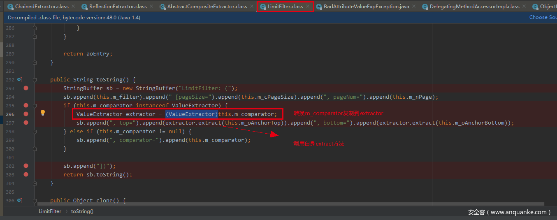The image size is (557, 220).
Task: Disable the breakpoint on line 303
Action: [26, 174]
